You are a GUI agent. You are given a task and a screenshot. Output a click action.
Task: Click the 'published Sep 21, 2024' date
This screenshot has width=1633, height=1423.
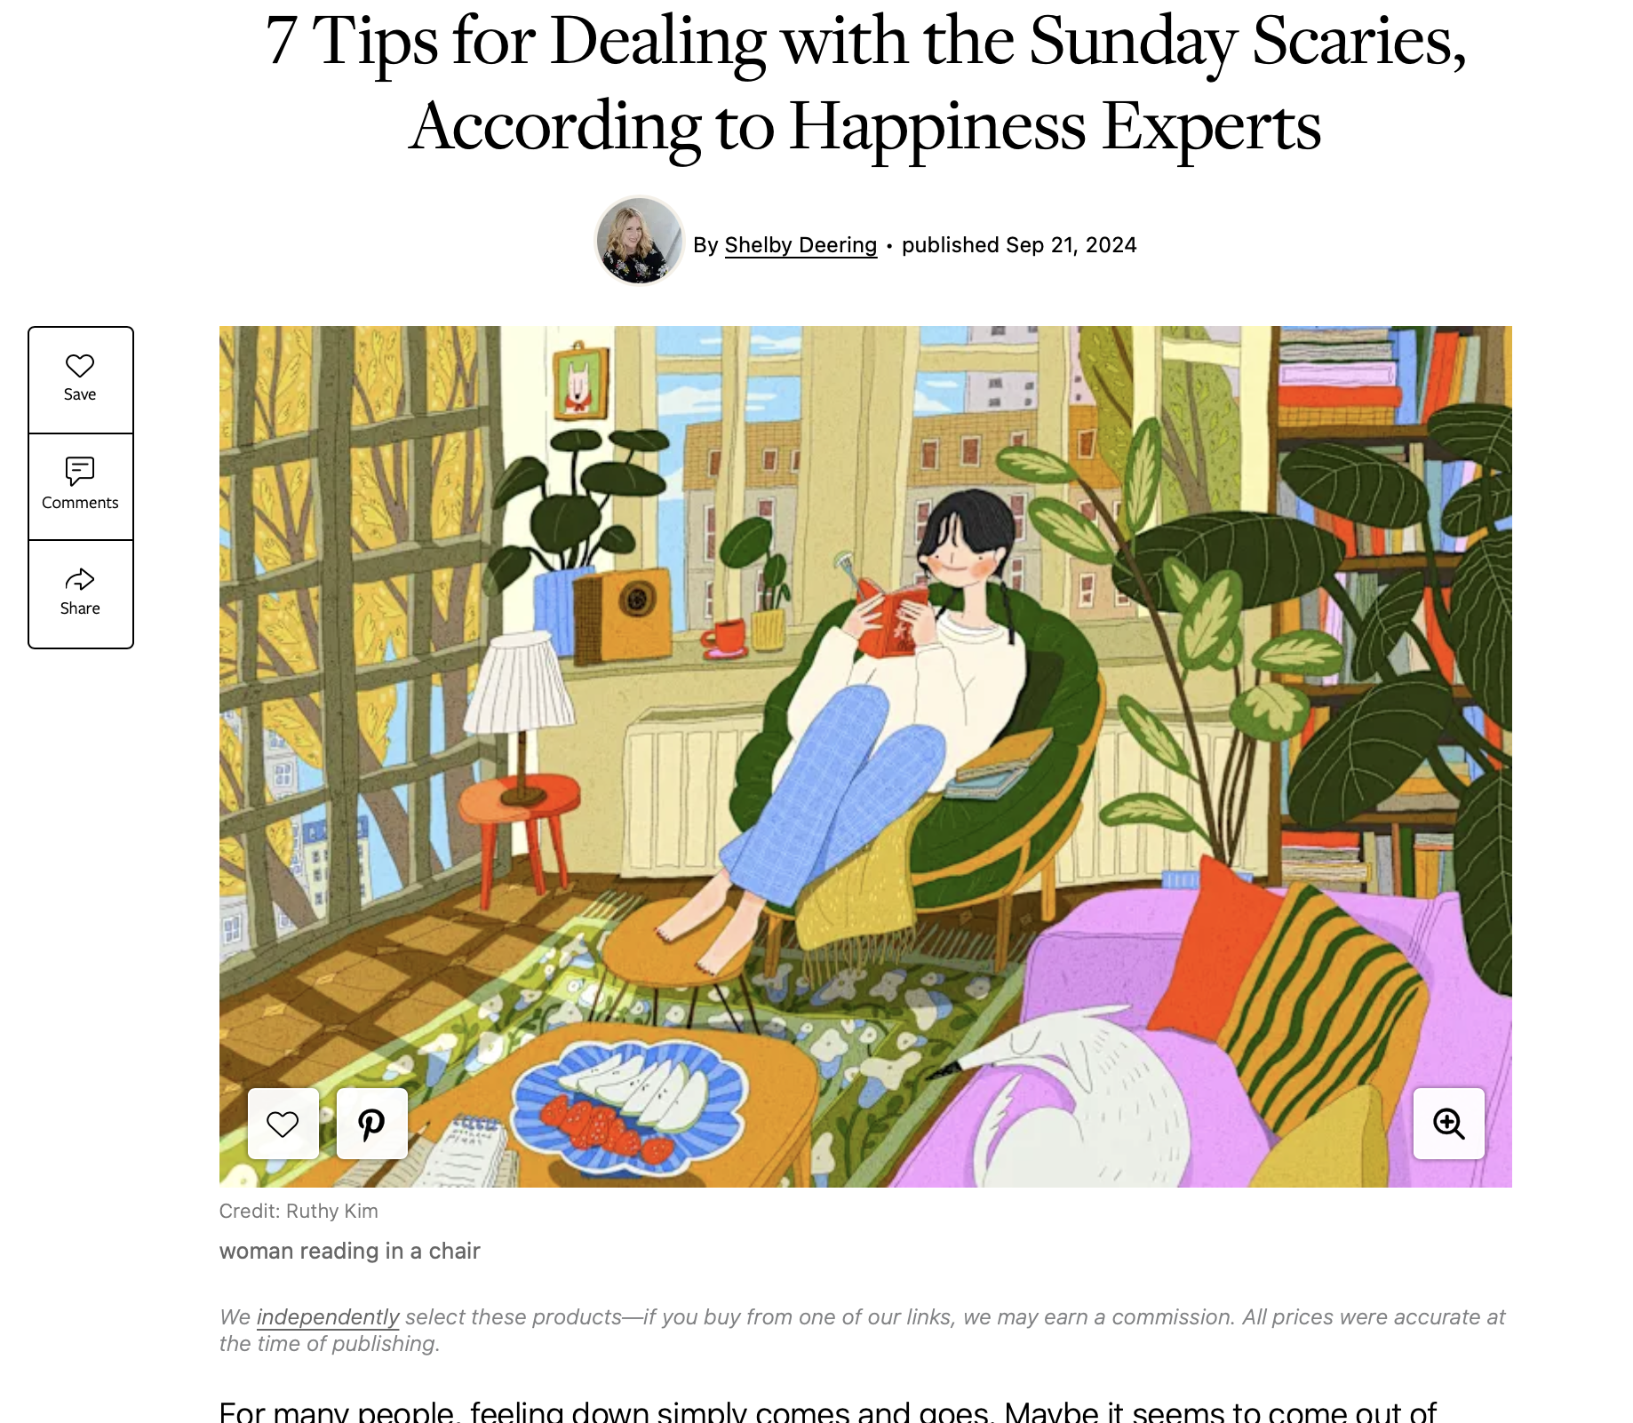click(1019, 245)
